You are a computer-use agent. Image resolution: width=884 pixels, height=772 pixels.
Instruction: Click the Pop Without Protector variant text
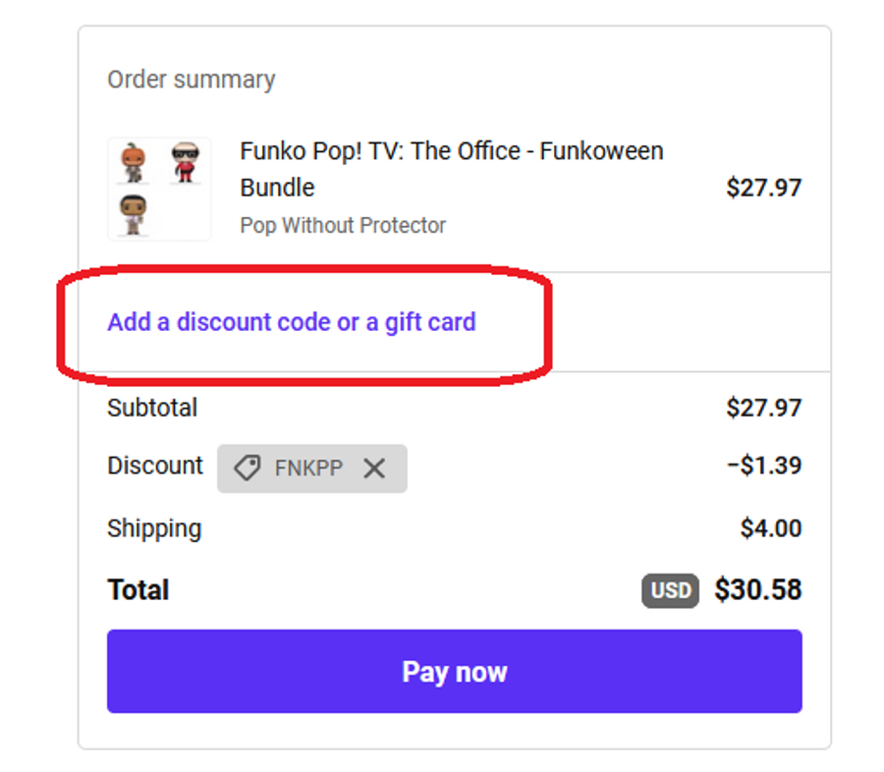343,226
